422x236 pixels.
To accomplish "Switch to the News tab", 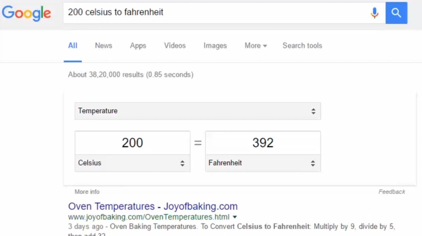I will click(x=103, y=46).
